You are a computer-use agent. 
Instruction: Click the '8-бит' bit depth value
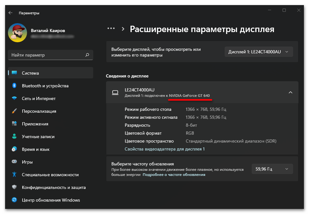coord(191,125)
